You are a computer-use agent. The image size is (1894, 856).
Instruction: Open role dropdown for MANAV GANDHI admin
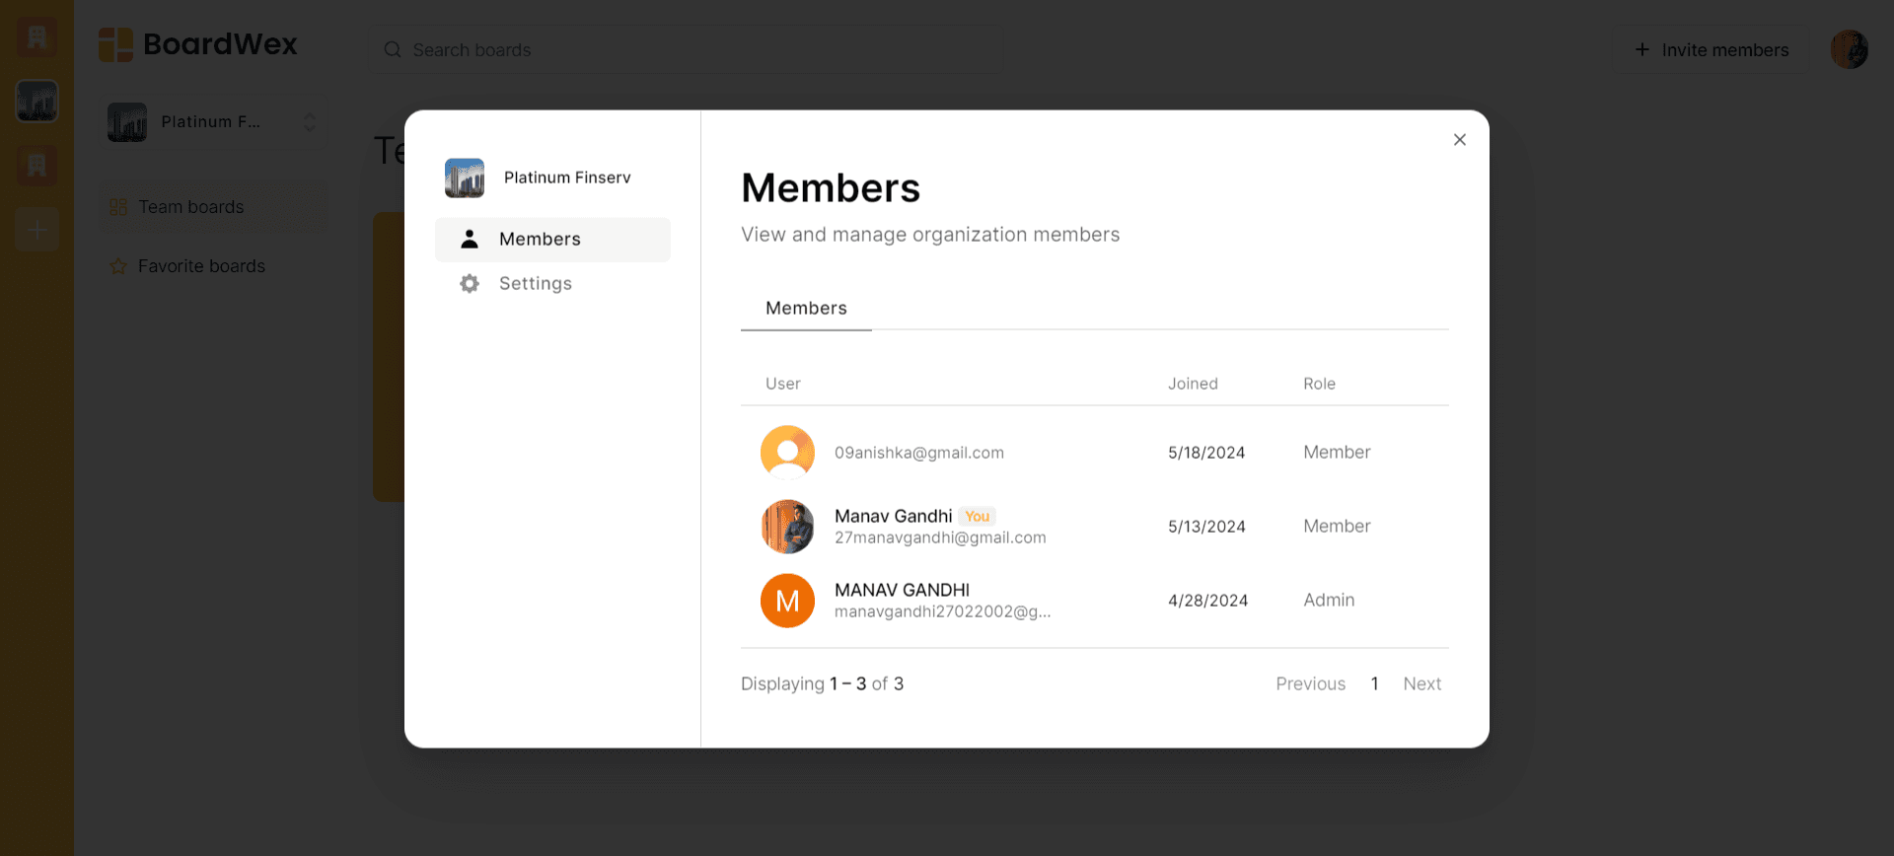click(1329, 601)
